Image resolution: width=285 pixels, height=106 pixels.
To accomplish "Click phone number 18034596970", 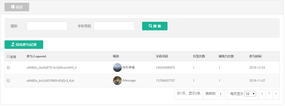I will click(165, 68).
